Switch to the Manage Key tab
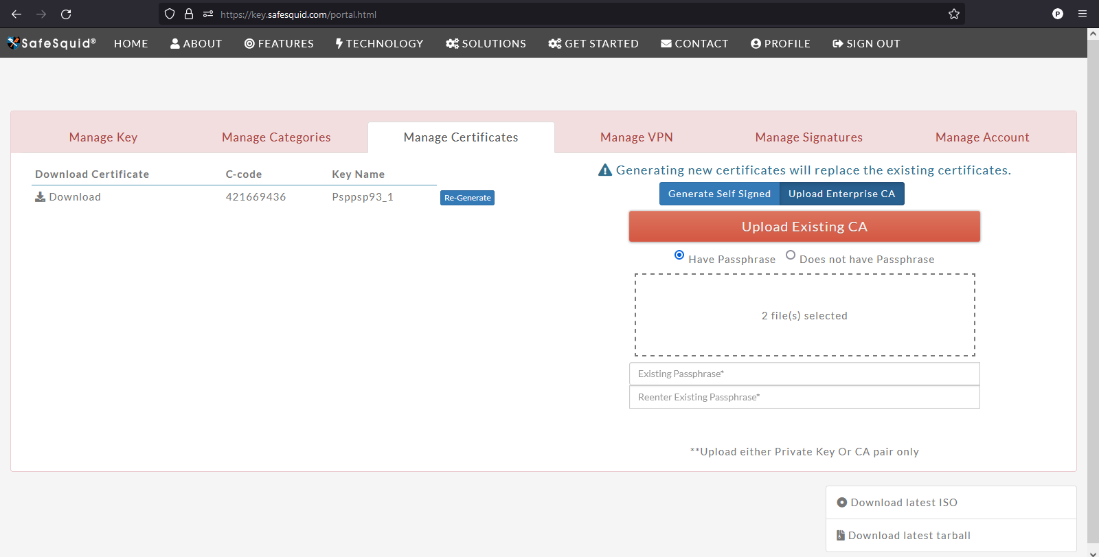The height and width of the screenshot is (557, 1099). coord(104,137)
